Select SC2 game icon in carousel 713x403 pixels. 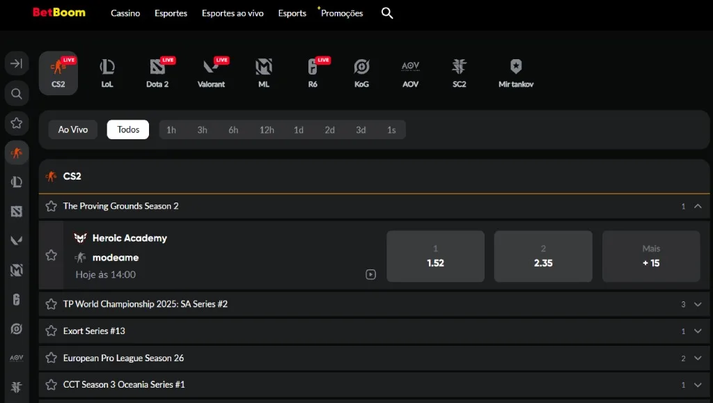460,73
